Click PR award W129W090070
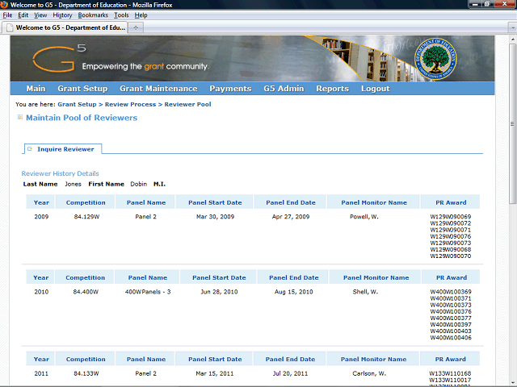Viewport: 517px width, 387px height. [451, 256]
